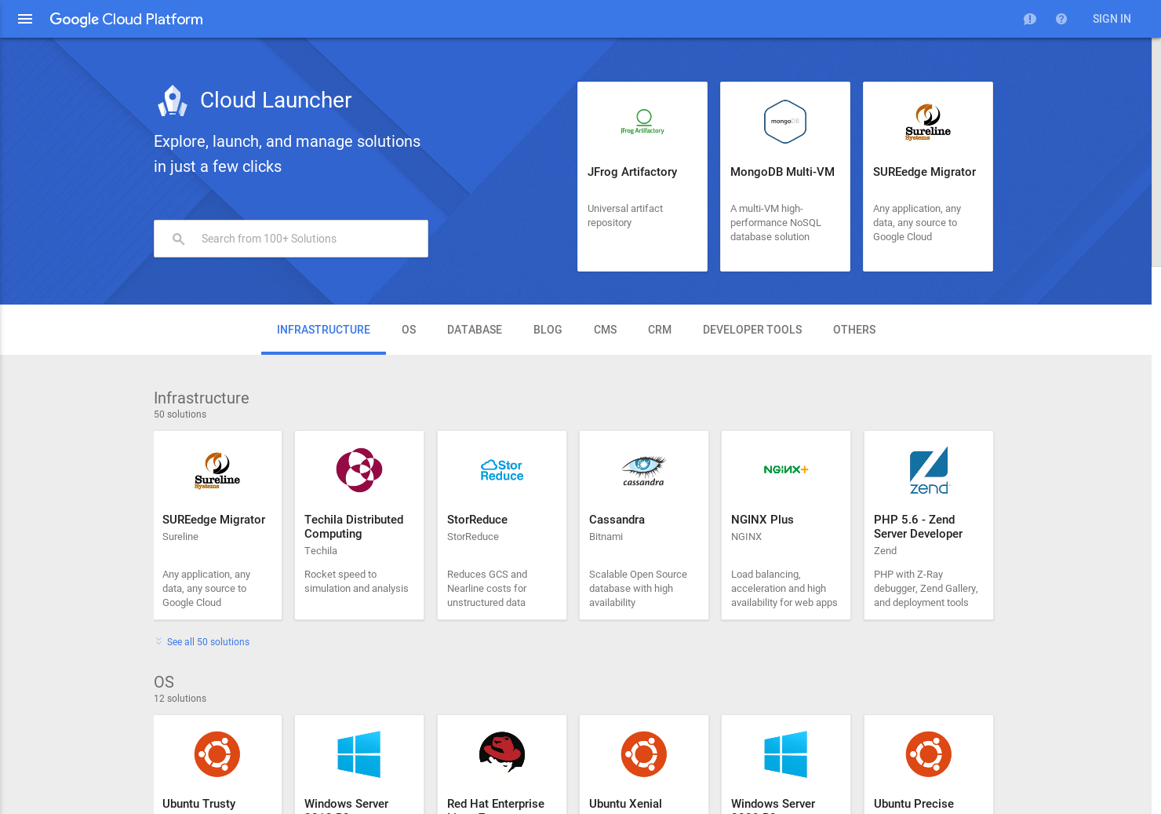This screenshot has width=1161, height=814.
Task: Select the MongoDB hexagon logo
Action: click(784, 122)
